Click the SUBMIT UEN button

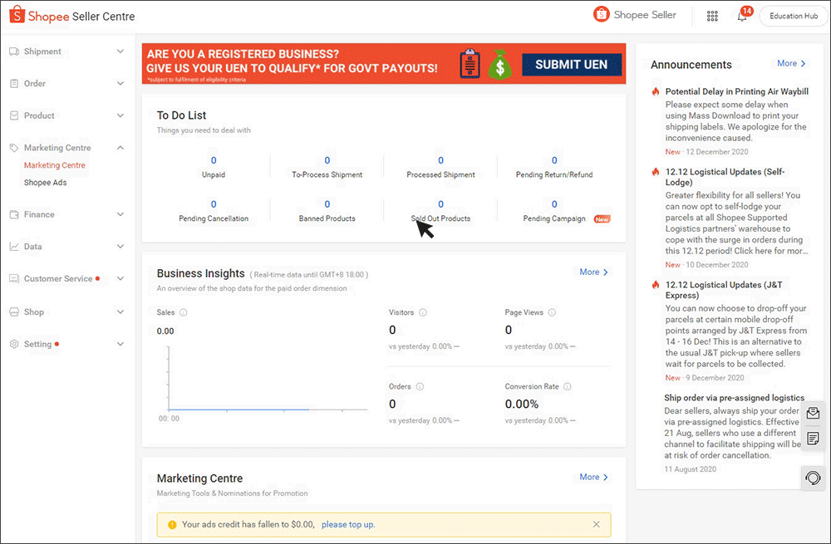(x=572, y=65)
